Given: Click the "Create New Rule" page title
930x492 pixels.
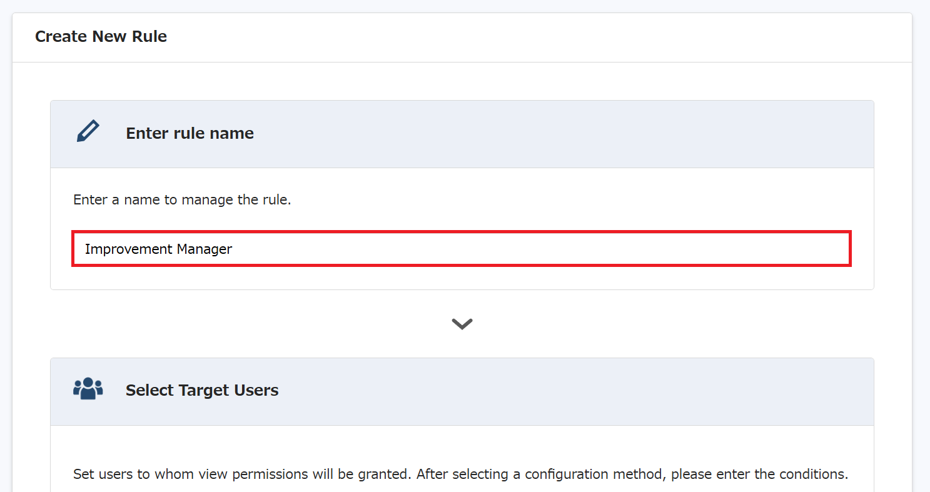Looking at the screenshot, I should coord(101,36).
